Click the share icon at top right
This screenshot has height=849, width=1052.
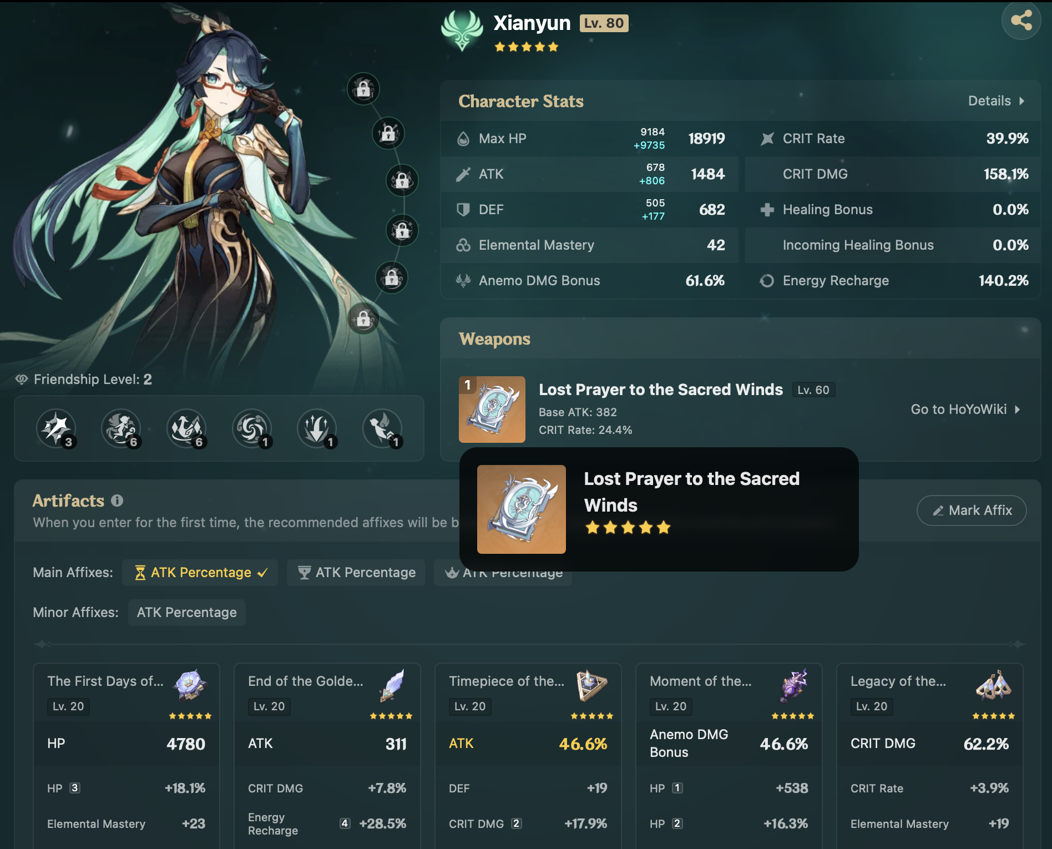click(1021, 21)
